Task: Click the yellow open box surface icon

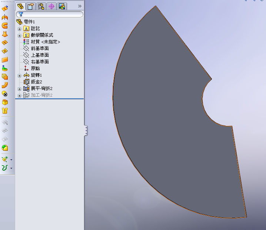Action: click(5, 102)
